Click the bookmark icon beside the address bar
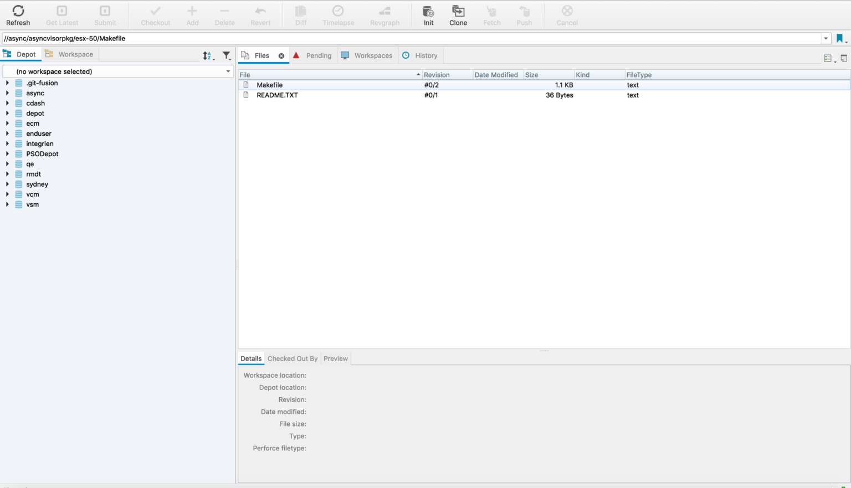Image resolution: width=851 pixels, height=488 pixels. pos(840,38)
